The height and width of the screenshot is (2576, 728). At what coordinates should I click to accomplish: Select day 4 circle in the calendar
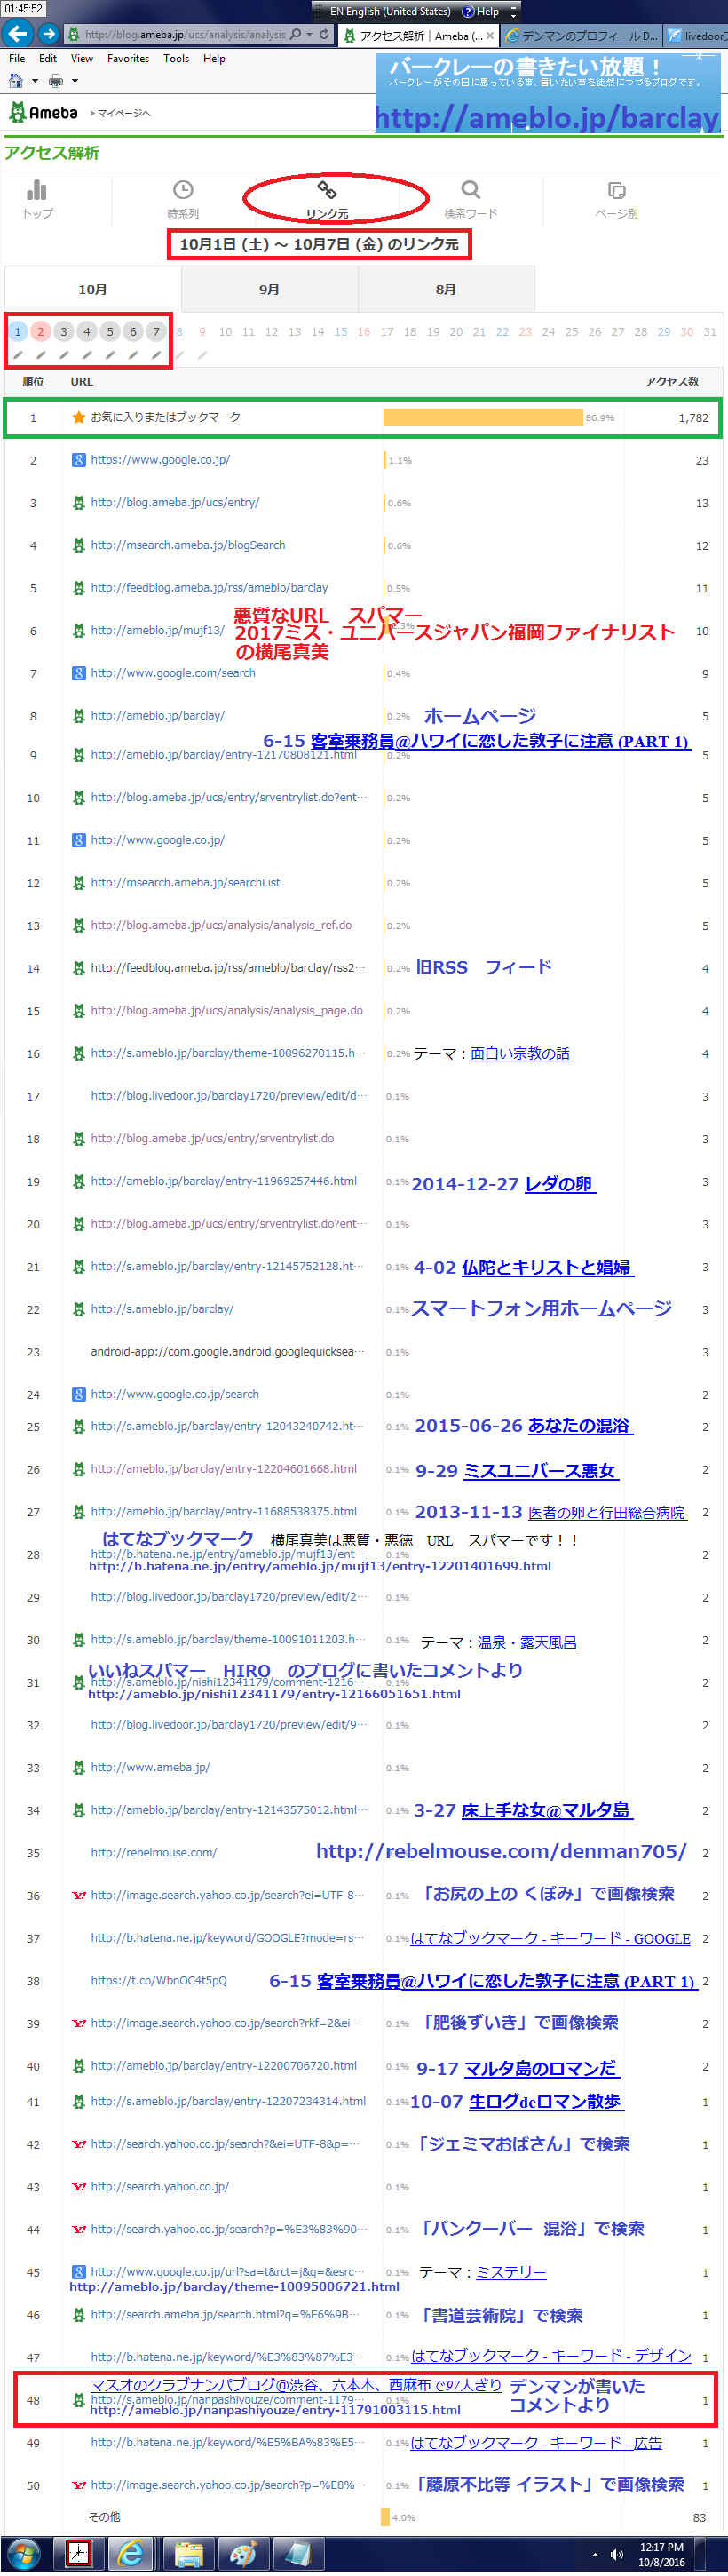tap(87, 331)
